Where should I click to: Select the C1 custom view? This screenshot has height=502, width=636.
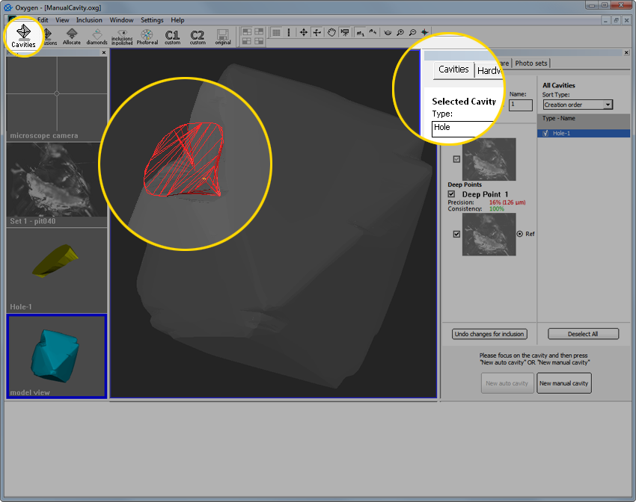(173, 36)
